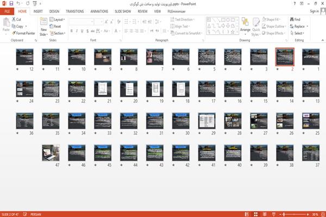Image resolution: width=326 pixels, height=217 pixels.
Task: Click the Cut scissors icon
Action: (x=14, y=20)
